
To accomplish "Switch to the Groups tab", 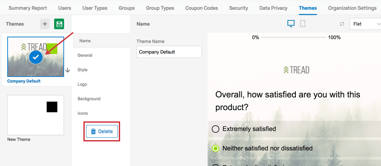I will point(126,8).
